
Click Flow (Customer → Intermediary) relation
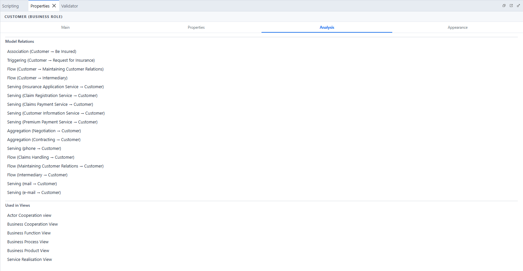point(37,78)
